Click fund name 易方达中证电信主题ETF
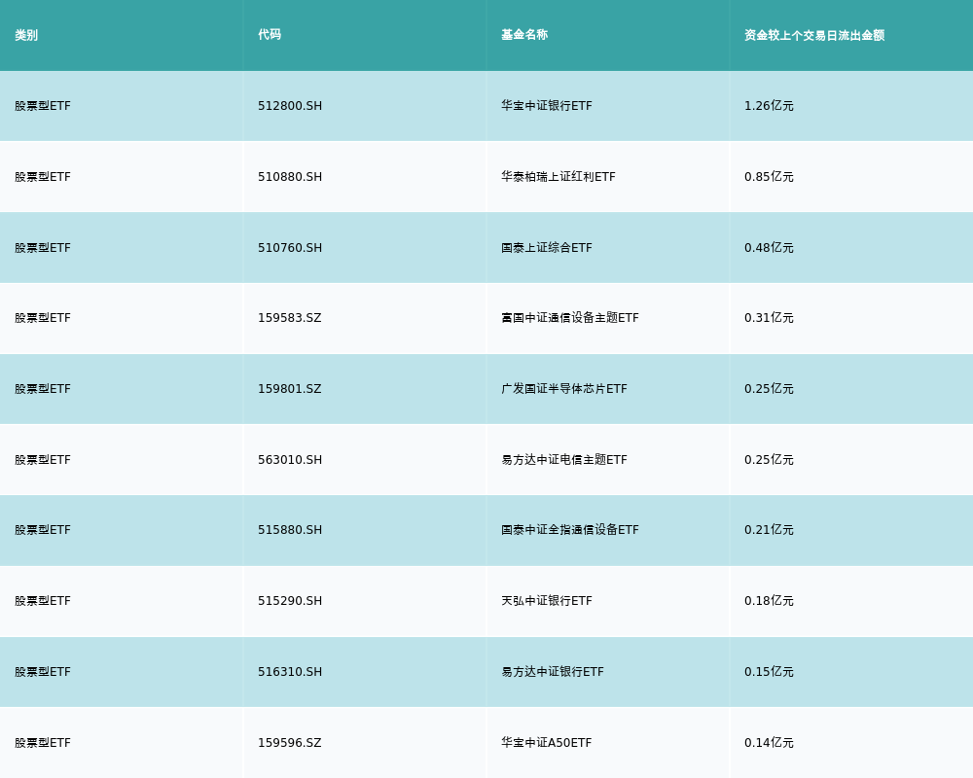 tap(564, 460)
